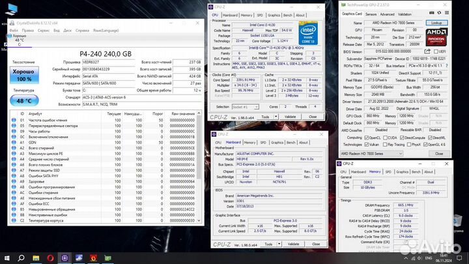469x264 pixels.
Task: Open the SPD tab in the CPU window
Action: coord(259,14)
